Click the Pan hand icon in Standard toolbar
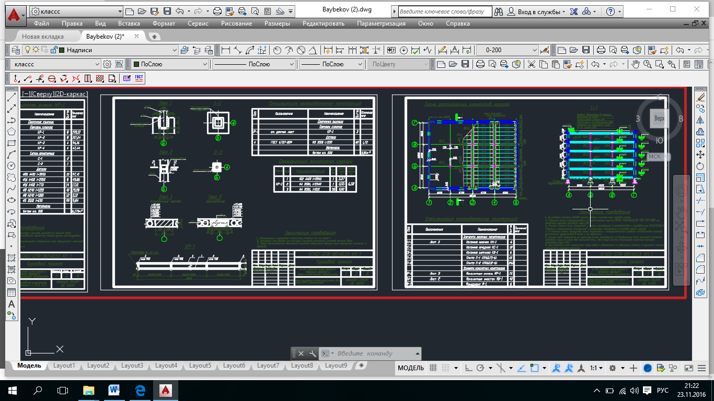The width and height of the screenshot is (714, 401). [x=635, y=64]
